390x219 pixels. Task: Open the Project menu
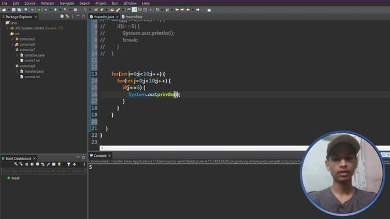(101, 3)
